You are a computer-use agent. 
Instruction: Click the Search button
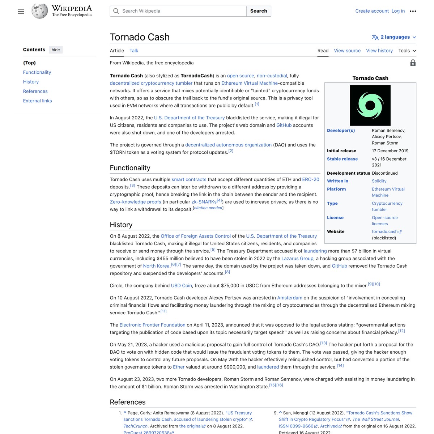[258, 11]
